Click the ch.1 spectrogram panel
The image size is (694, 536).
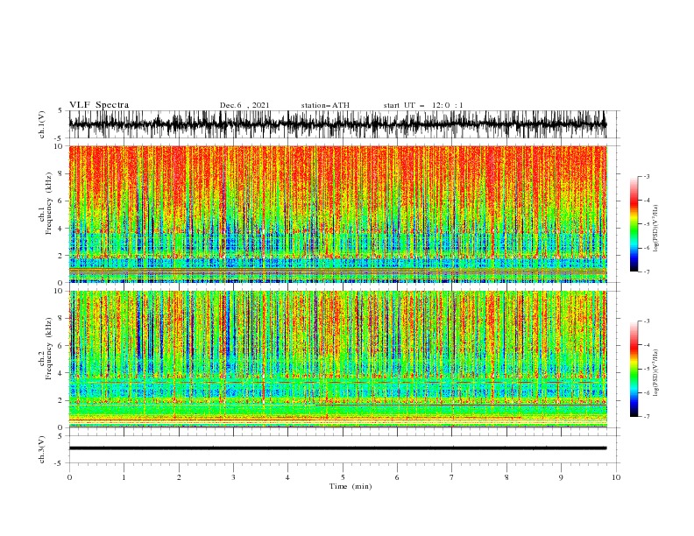pos(337,214)
